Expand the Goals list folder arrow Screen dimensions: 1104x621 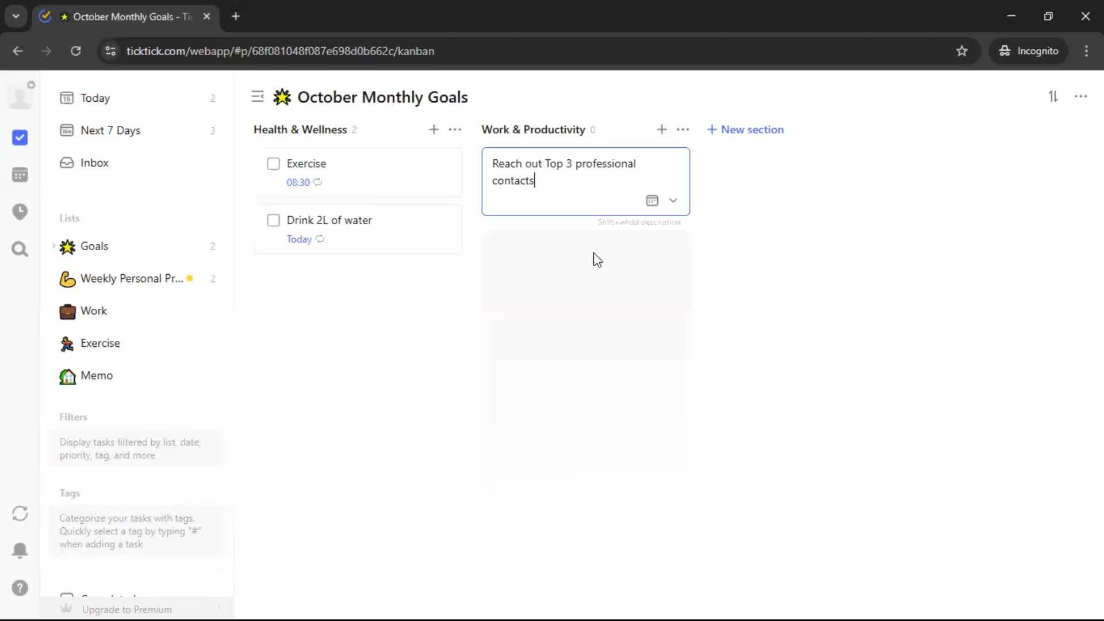tap(53, 246)
